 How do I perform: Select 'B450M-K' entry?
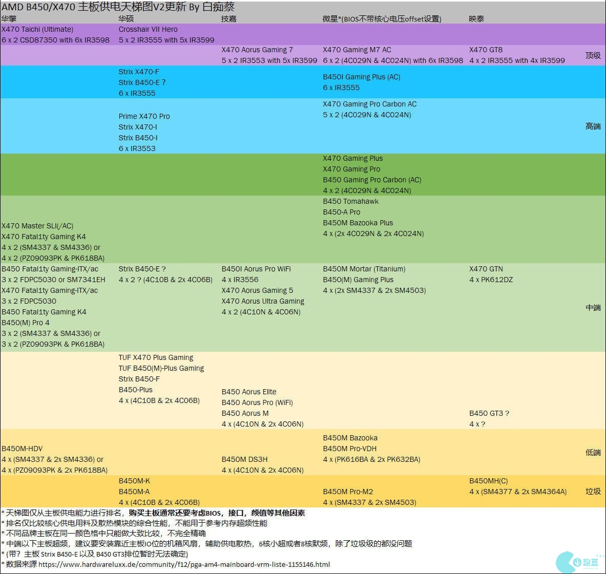(135, 481)
